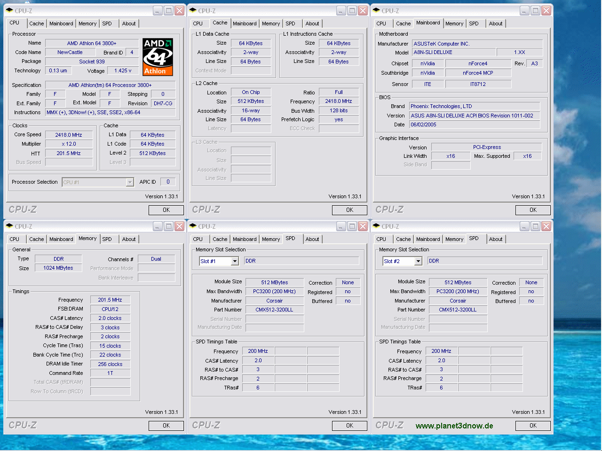Image resolution: width=602 pixels, height=451 pixels.
Task: Open the About tab in the processor window
Action: click(129, 23)
